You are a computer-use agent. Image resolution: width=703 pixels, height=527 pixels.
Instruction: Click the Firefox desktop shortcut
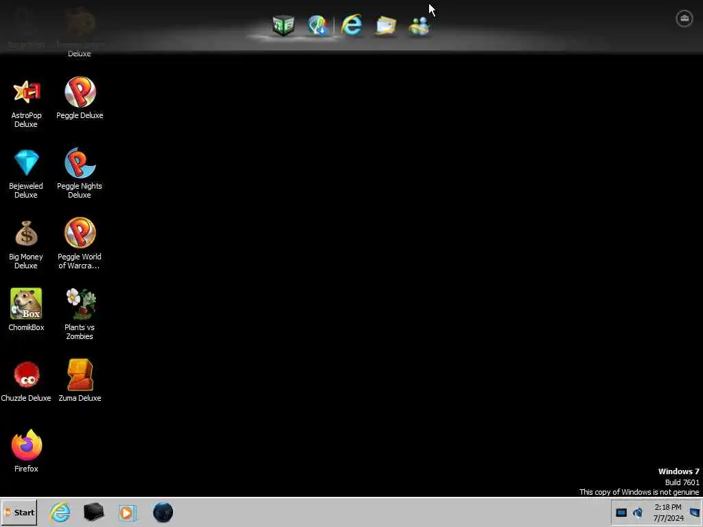point(27,445)
